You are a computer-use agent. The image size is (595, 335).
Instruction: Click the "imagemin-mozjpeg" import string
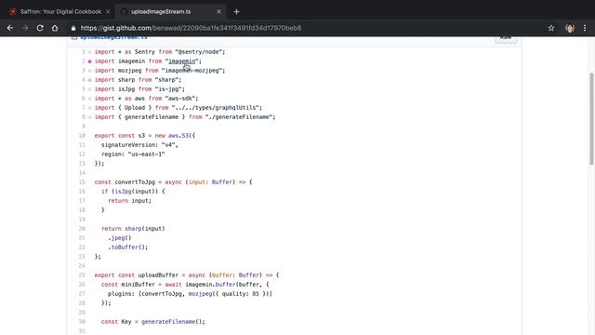coord(192,71)
